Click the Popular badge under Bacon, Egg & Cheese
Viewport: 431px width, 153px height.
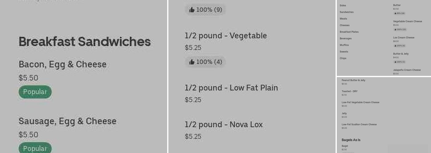(x=35, y=92)
